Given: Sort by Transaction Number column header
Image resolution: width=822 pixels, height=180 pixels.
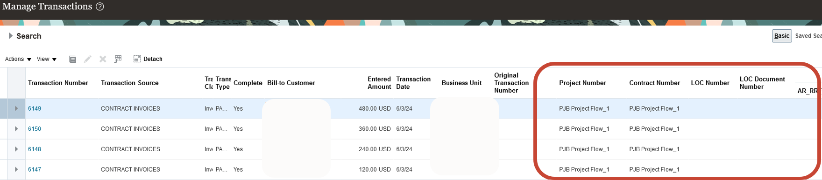Looking at the screenshot, I should (58, 83).
